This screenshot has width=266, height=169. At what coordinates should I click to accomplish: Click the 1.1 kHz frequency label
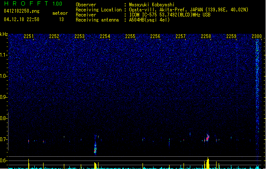tap(4, 55)
